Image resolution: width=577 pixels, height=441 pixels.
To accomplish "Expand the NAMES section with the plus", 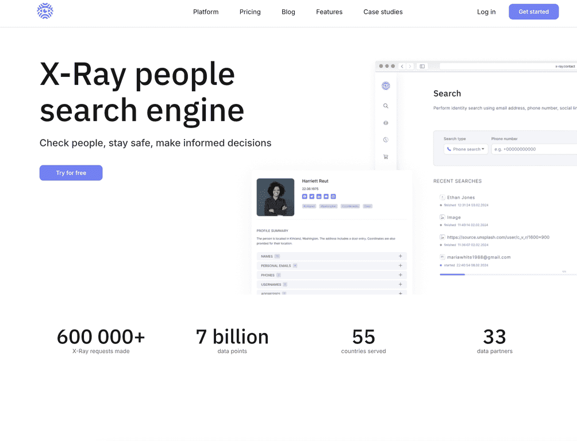I will (401, 256).
